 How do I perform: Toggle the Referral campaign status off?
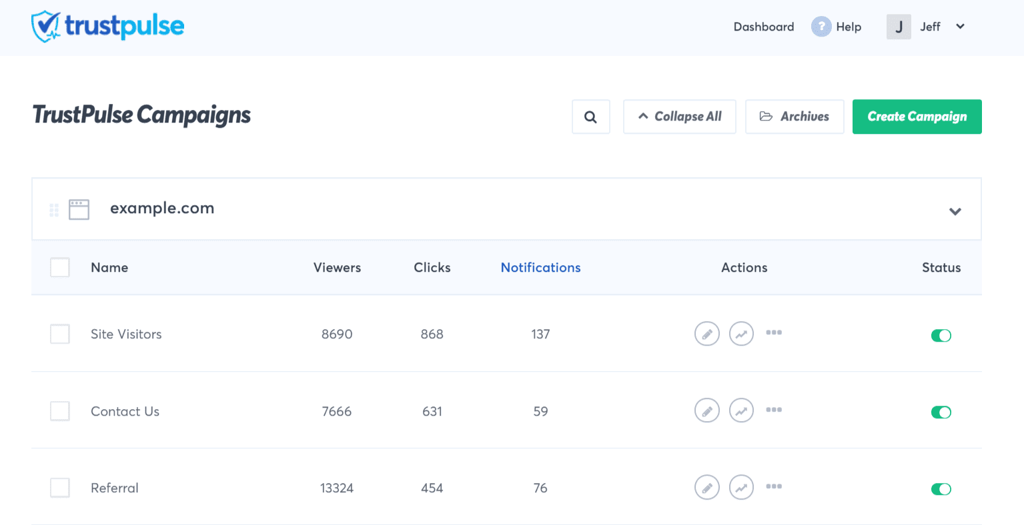(x=941, y=489)
